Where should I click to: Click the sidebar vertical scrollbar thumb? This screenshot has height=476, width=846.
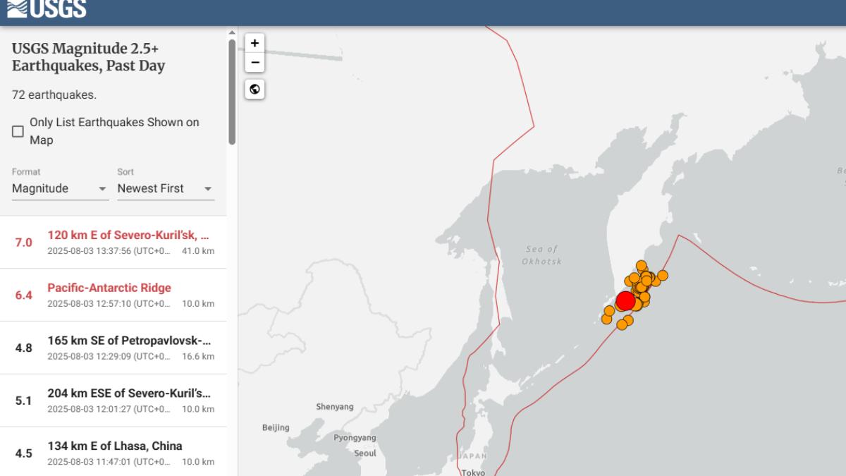coord(232,92)
